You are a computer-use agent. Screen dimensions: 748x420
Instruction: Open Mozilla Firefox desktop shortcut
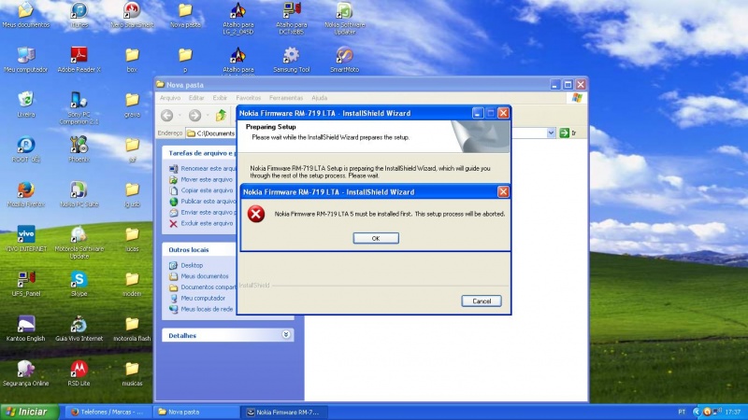coord(26,194)
